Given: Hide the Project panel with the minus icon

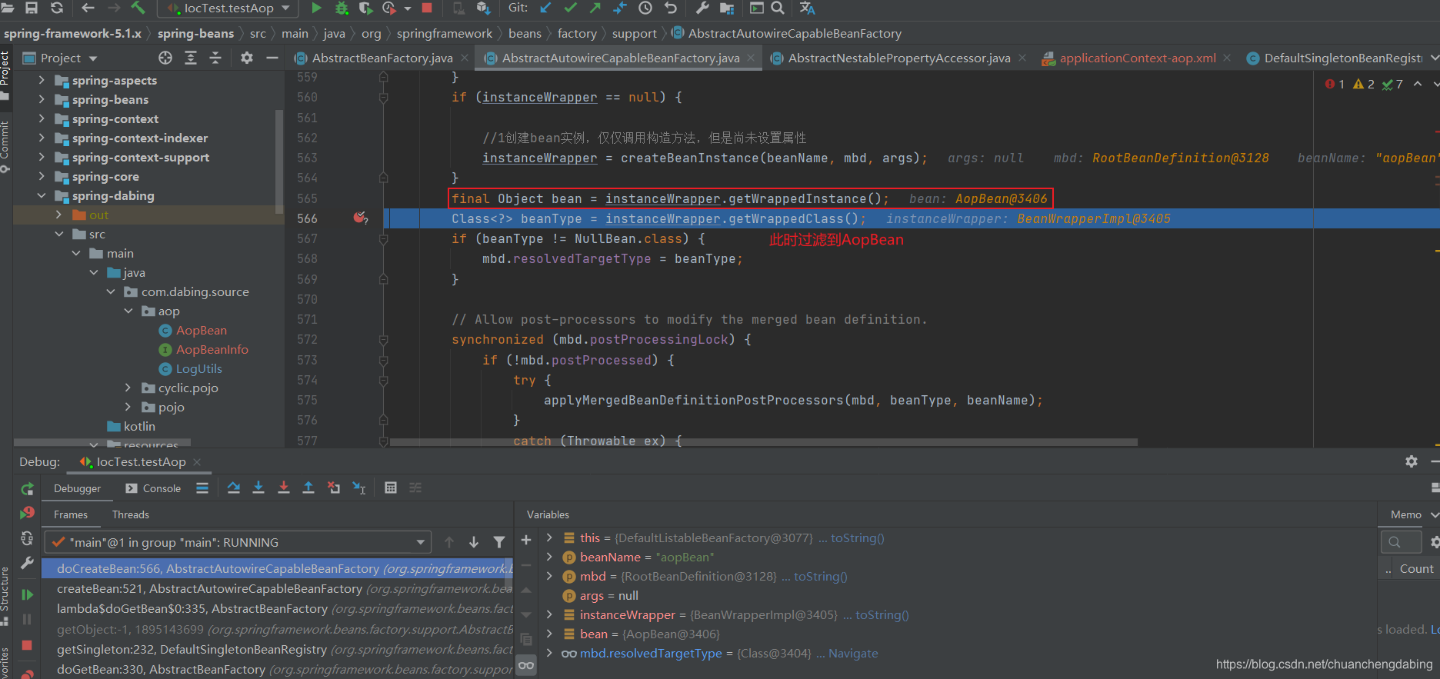Looking at the screenshot, I should pos(272,58).
